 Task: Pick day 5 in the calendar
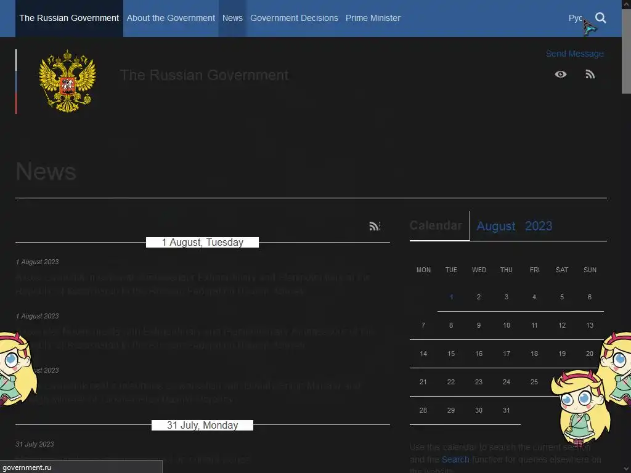point(562,297)
